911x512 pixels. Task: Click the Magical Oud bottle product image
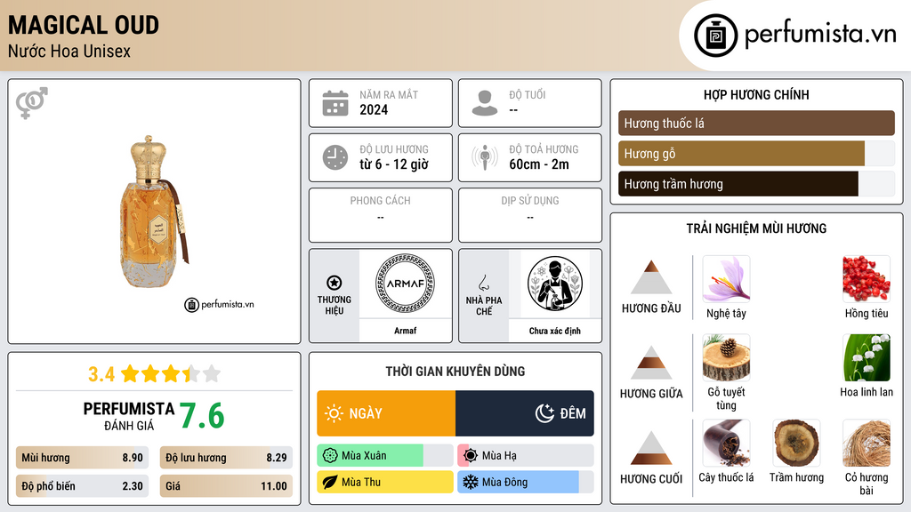pos(155,212)
